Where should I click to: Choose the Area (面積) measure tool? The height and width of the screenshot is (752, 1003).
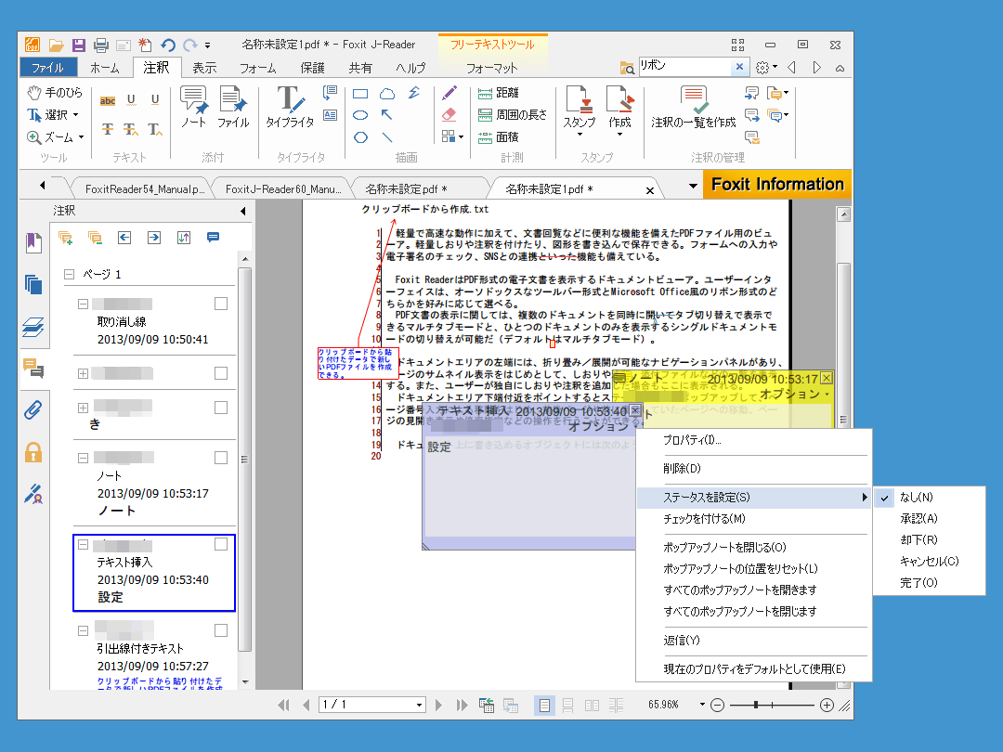(499, 137)
